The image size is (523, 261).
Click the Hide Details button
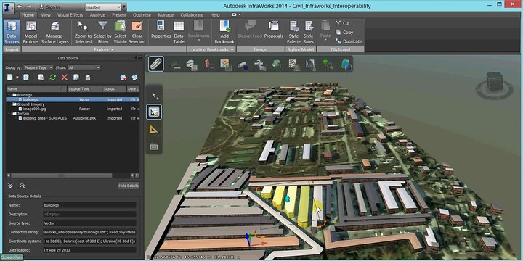[x=129, y=186]
